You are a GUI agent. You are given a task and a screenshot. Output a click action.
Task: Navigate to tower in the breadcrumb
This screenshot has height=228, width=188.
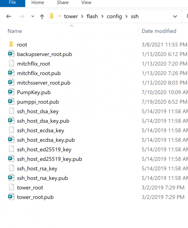pos(71,16)
